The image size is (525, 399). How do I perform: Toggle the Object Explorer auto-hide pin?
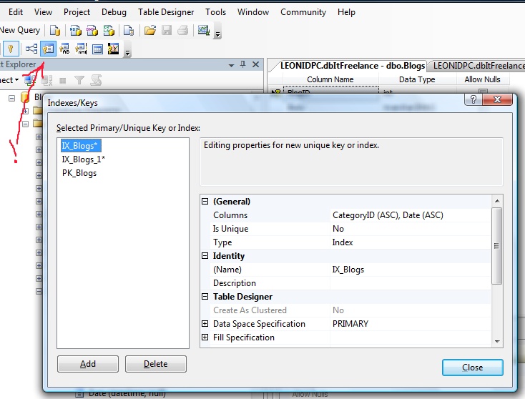(x=243, y=64)
